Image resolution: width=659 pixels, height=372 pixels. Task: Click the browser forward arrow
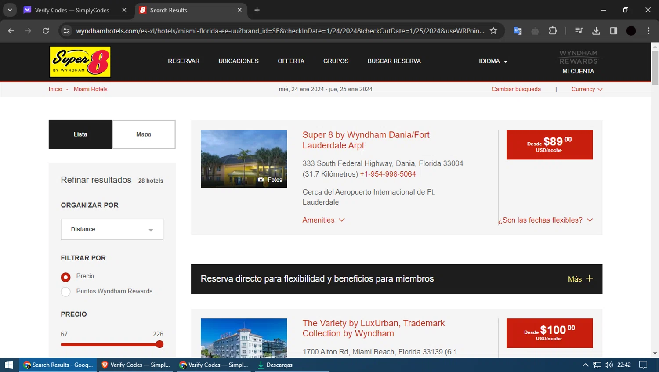pos(29,31)
